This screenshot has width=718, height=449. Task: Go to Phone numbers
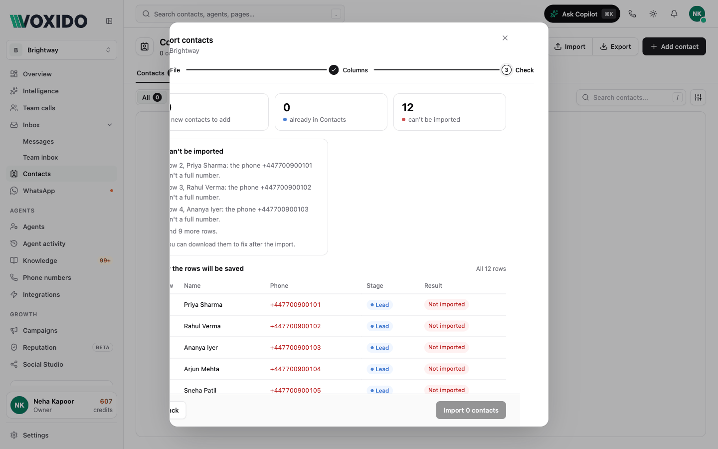coord(62,277)
